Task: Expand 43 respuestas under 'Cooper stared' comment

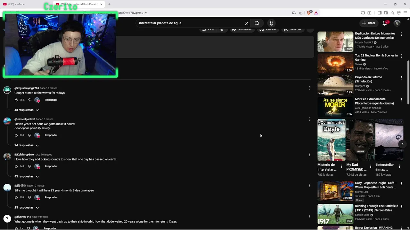Action: (x=27, y=110)
